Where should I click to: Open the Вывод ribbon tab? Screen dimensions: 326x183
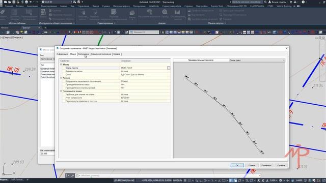96,6
